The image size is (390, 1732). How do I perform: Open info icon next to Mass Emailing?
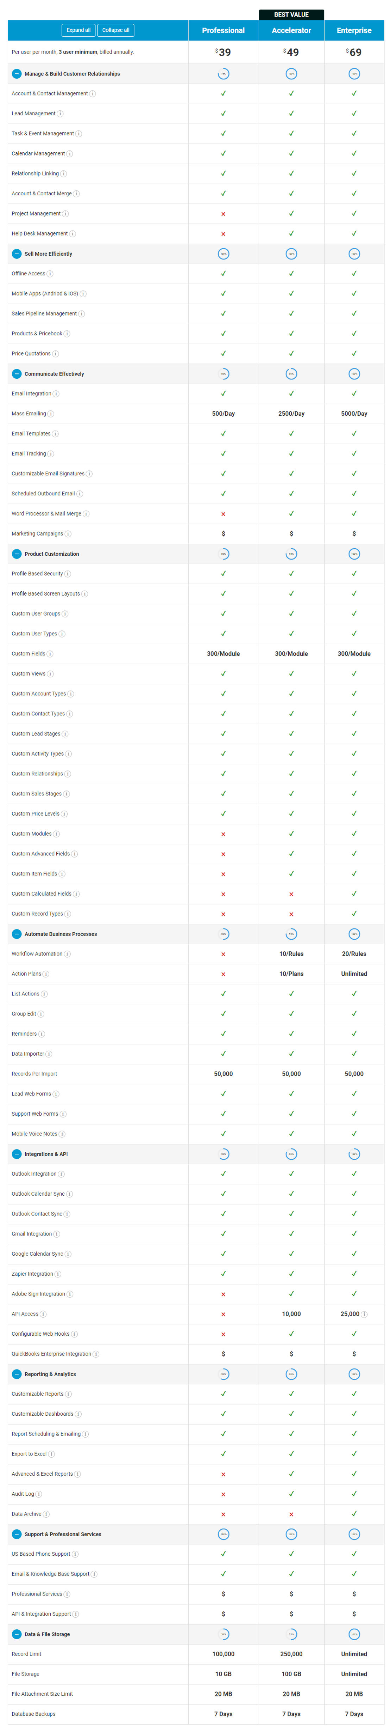pos(51,414)
